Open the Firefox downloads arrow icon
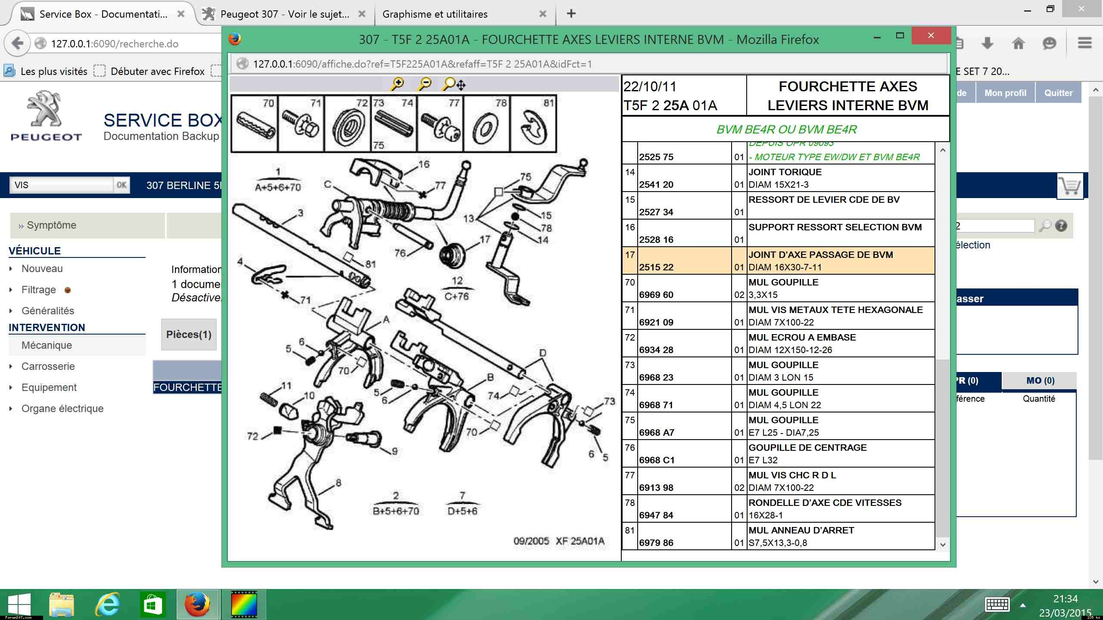Viewport: 1103px width, 620px height. click(x=987, y=43)
